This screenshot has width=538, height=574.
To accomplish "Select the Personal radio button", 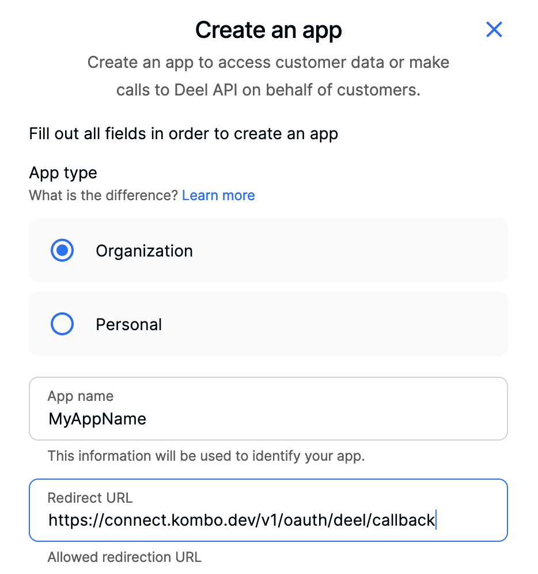I will (x=62, y=324).
